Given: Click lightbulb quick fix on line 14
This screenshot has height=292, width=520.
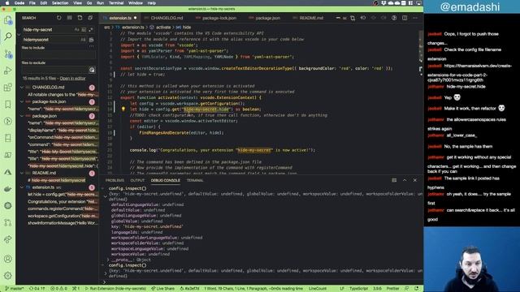Looking at the screenshot, I should 123,109.
